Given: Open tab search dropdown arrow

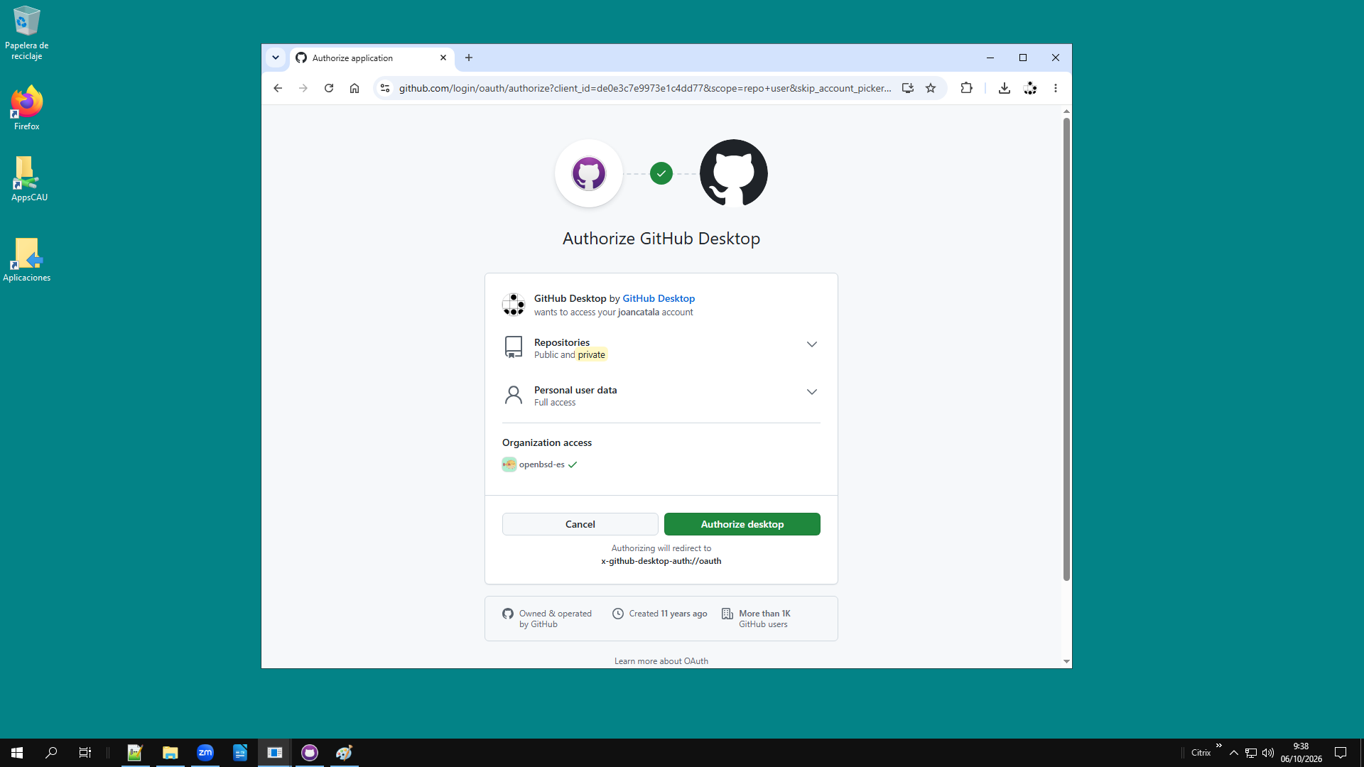Looking at the screenshot, I should [276, 58].
